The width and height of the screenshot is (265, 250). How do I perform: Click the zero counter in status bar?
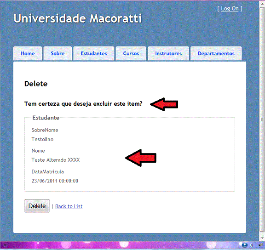pos(251,245)
